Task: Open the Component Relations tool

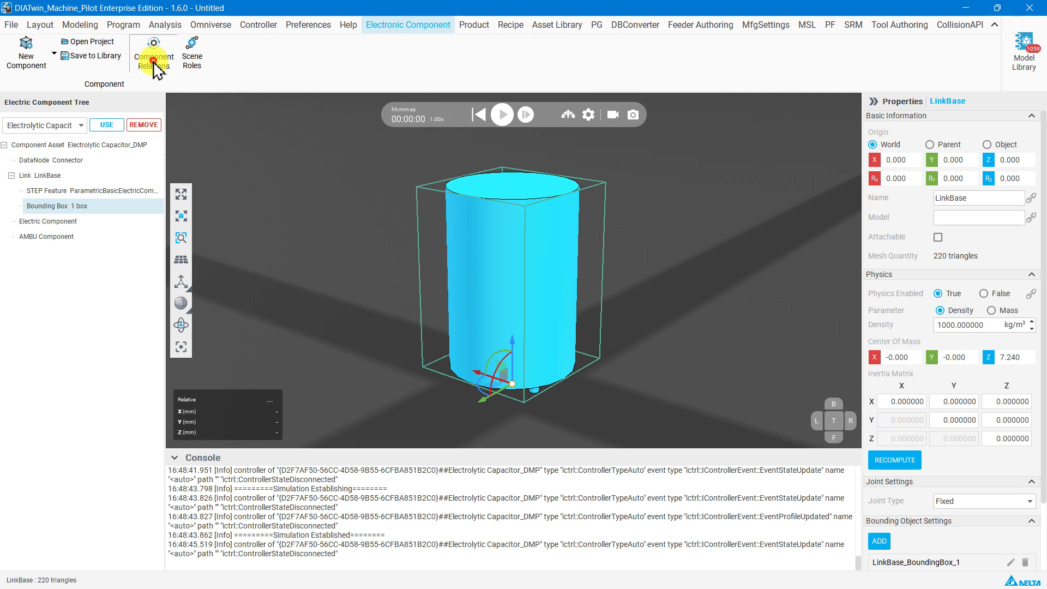Action: click(x=154, y=53)
